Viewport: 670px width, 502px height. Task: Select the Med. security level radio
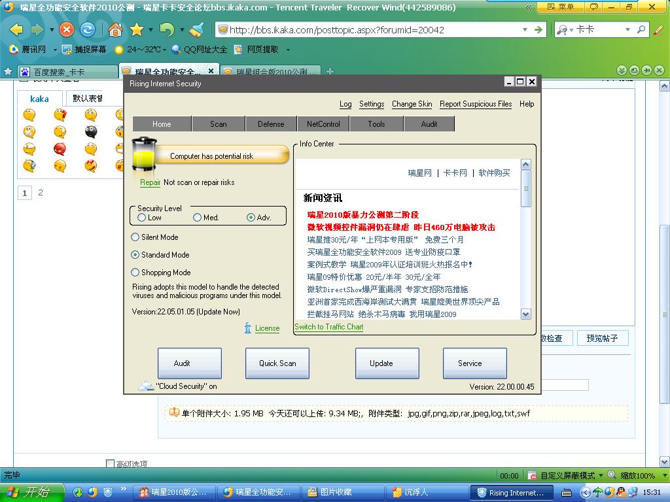pyautogui.click(x=197, y=217)
